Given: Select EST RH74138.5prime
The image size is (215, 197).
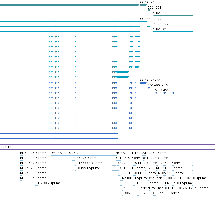Looking at the screenshot, I should point(169,168).
